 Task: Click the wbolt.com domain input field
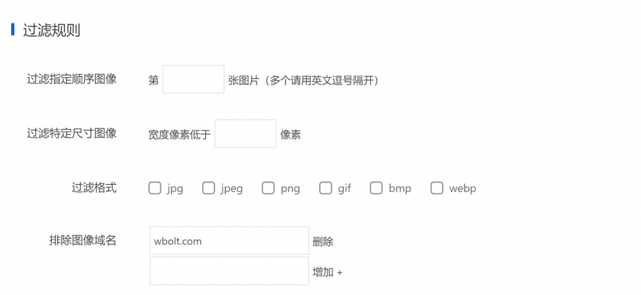(x=229, y=241)
